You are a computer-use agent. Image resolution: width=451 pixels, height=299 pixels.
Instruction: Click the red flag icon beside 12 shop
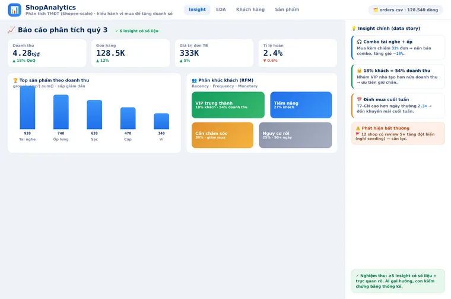357,134
